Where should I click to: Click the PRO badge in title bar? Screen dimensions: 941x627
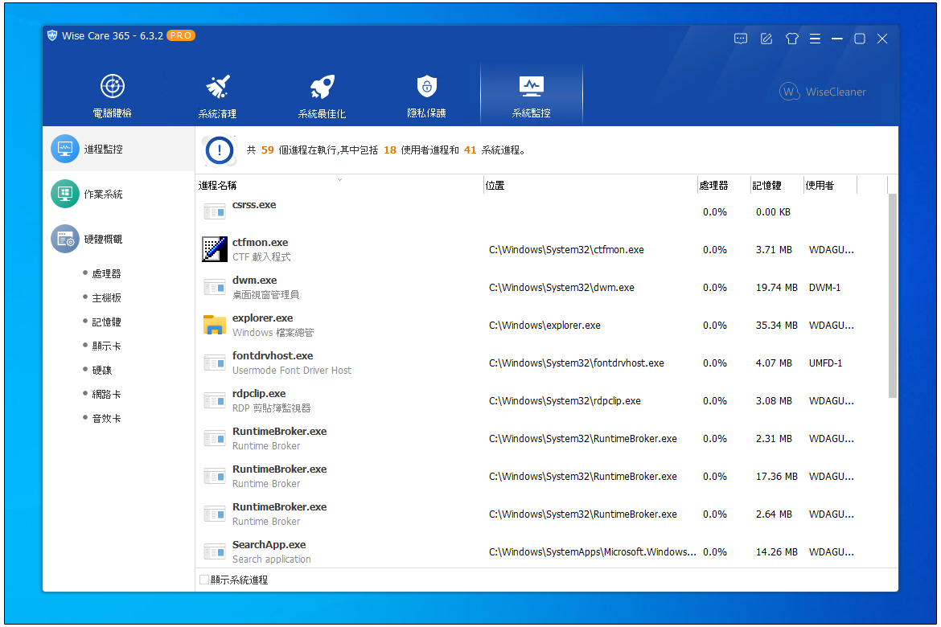pyautogui.click(x=181, y=35)
